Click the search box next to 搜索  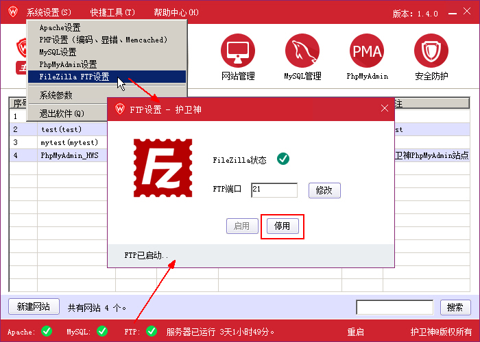(394, 307)
